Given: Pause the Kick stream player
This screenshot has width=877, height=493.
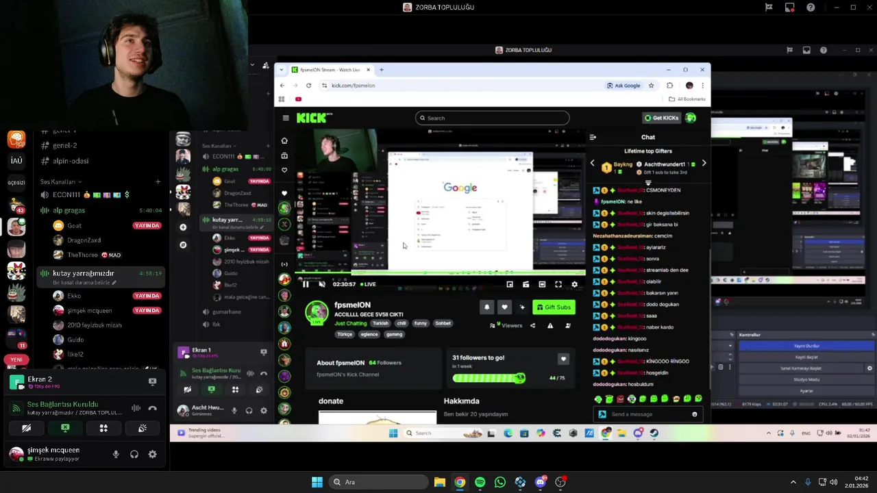Looking at the screenshot, I should tap(306, 284).
